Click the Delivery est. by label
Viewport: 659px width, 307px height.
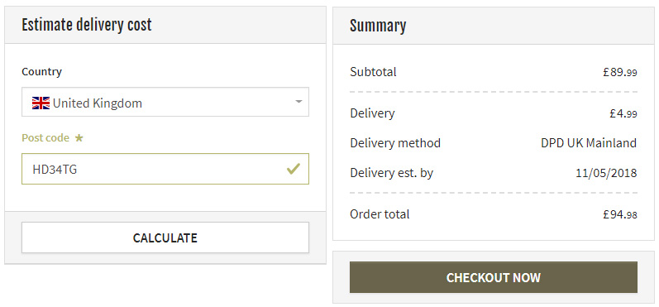[391, 173]
